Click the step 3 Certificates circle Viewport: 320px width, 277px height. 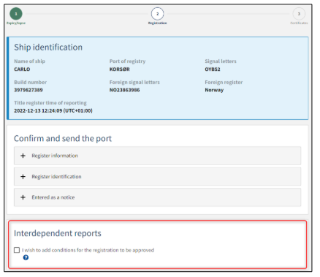(x=299, y=14)
